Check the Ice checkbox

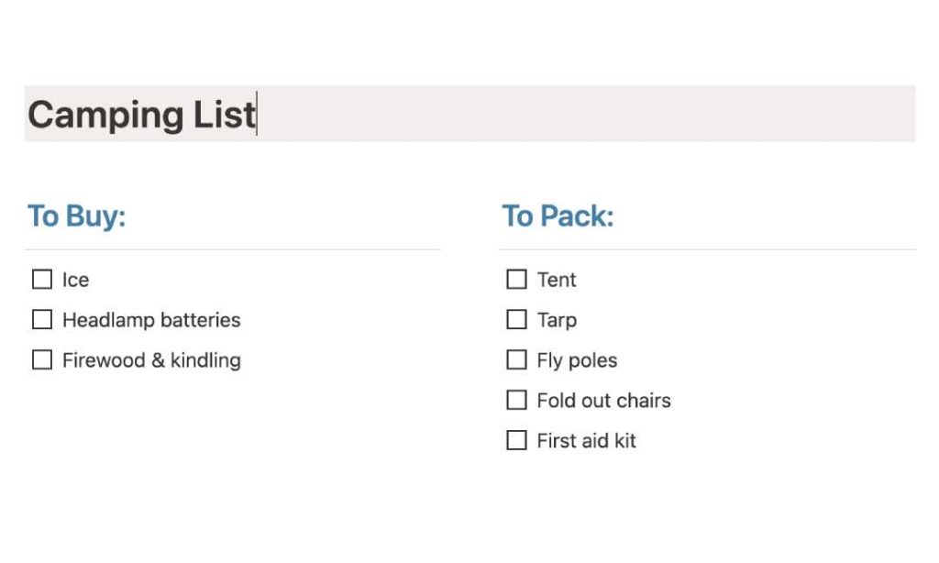[42, 280]
